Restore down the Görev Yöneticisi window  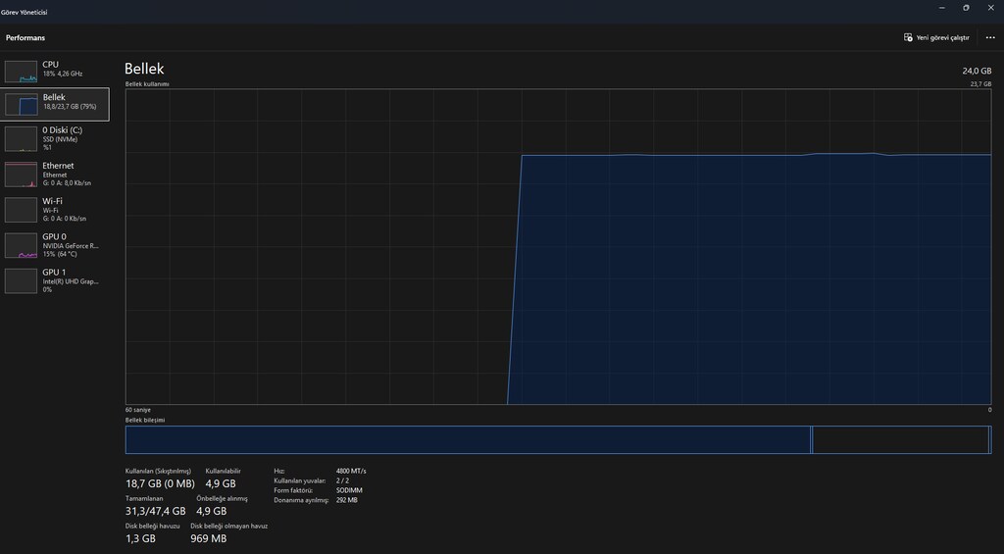coord(966,8)
